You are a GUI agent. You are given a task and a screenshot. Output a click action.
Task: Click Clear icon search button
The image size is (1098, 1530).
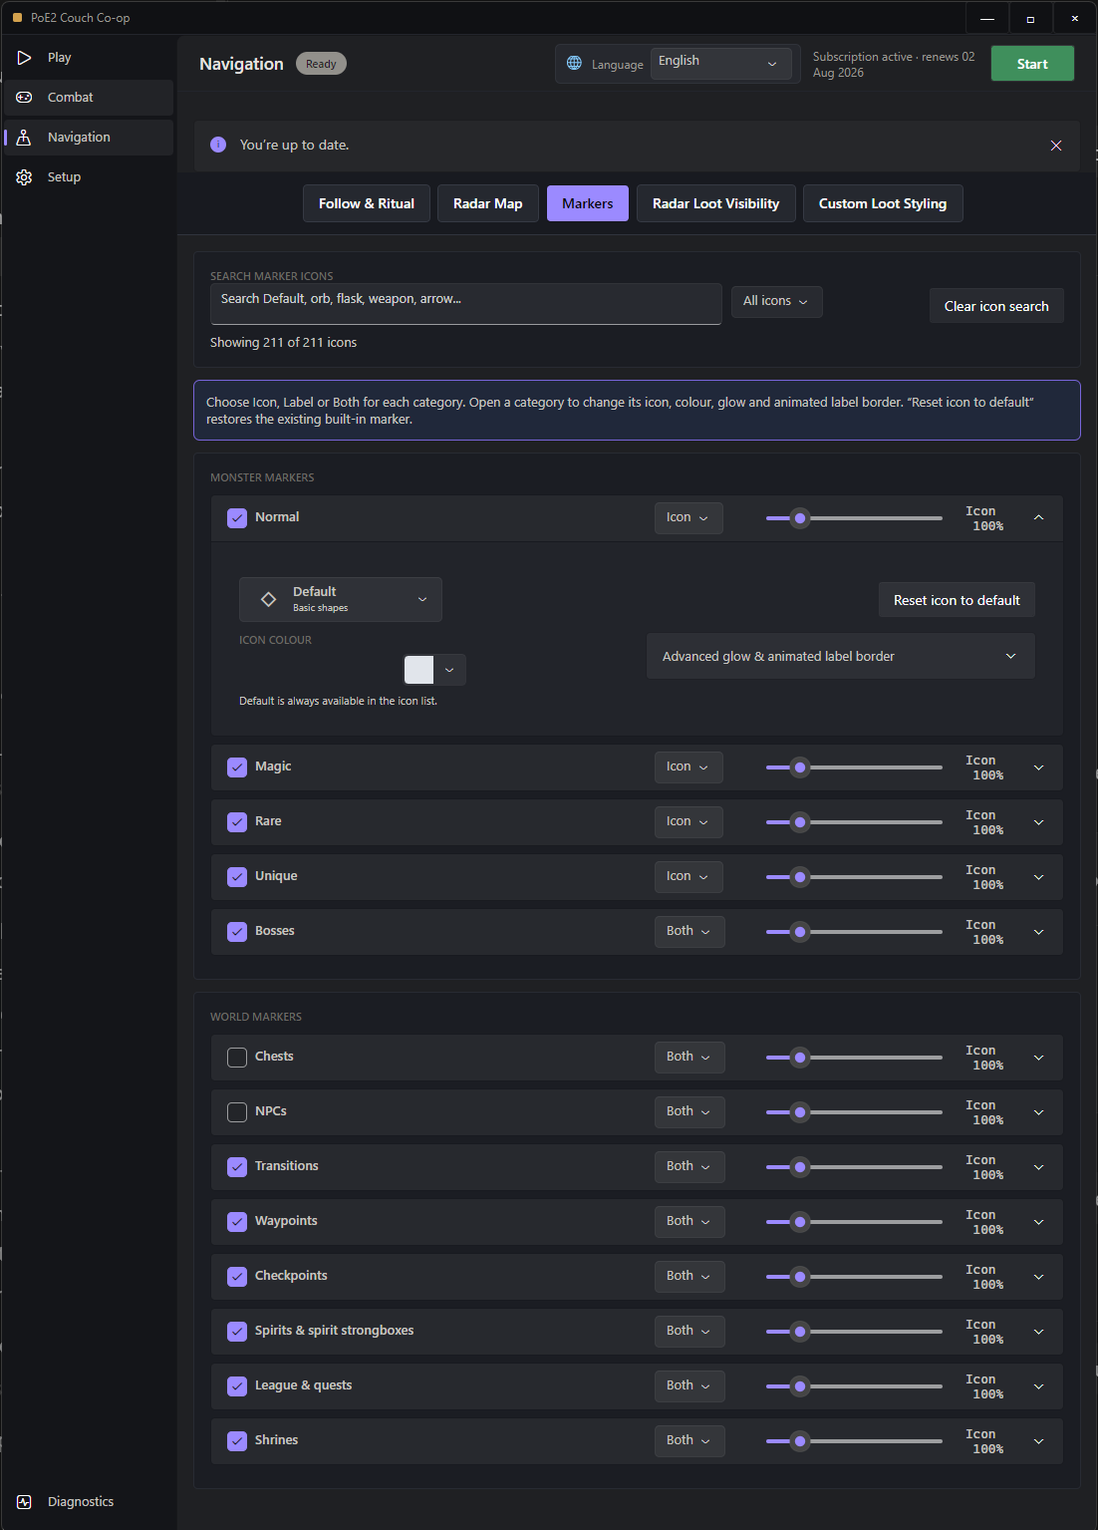click(x=996, y=306)
